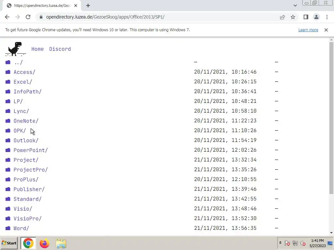This screenshot has height=250, width=334.
Task: View site info padlock icon
Action: 41,17
